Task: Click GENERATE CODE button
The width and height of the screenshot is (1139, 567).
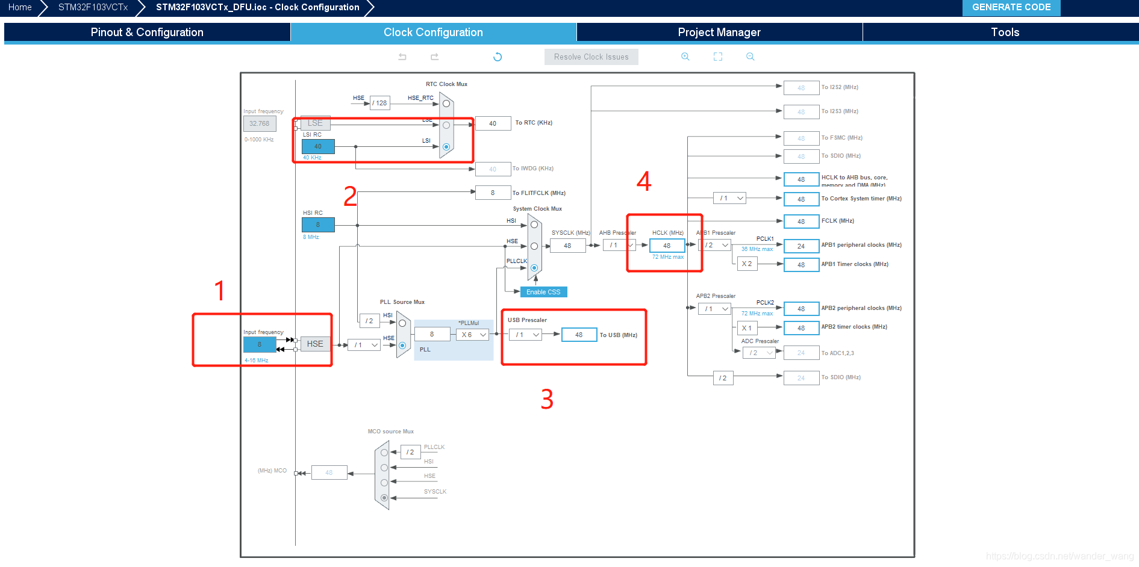Action: pos(1011,7)
